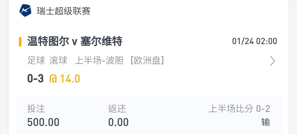Open bet details via right chevron arrow
Screen dimensions: 297x134
[272, 61]
